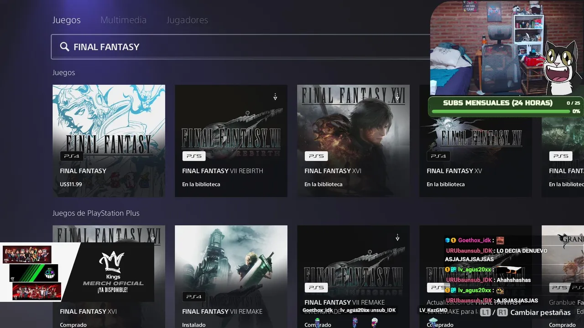Open the Multimedia tab

point(123,20)
